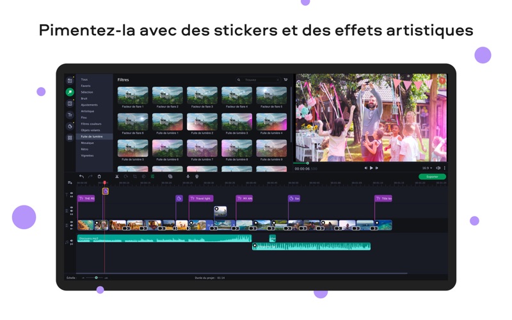Click the search magnifier icon
This screenshot has width=512, height=320.
(239, 80)
